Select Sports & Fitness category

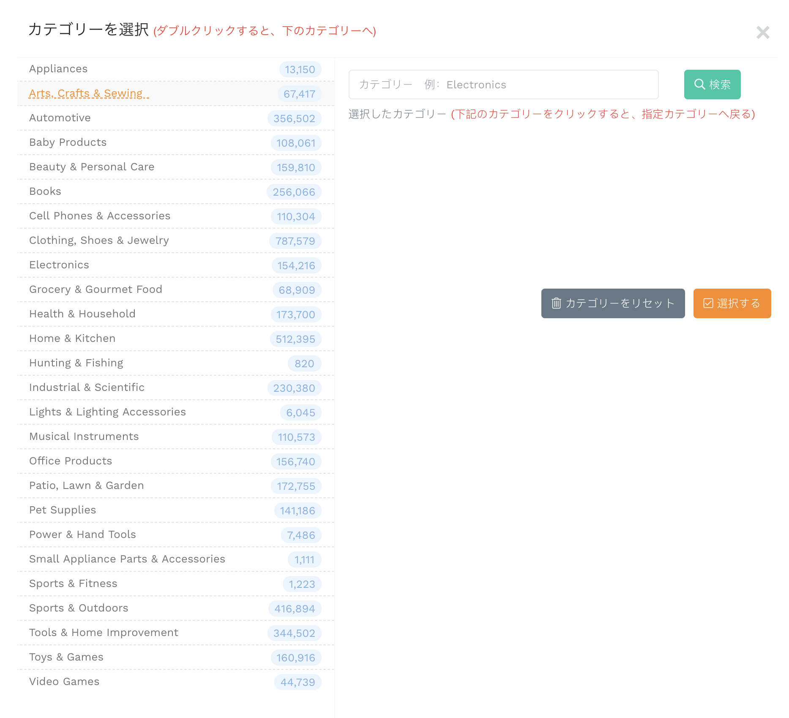tap(176, 584)
